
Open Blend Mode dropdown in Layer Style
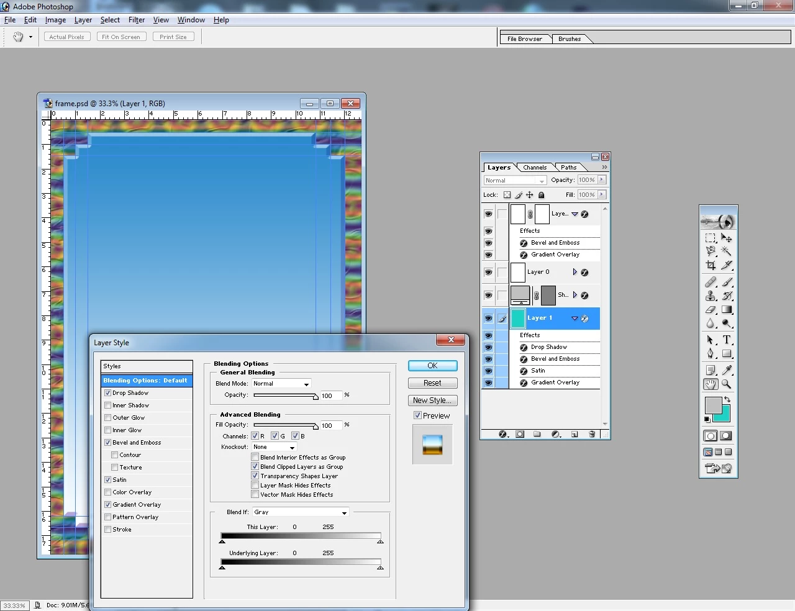281,384
